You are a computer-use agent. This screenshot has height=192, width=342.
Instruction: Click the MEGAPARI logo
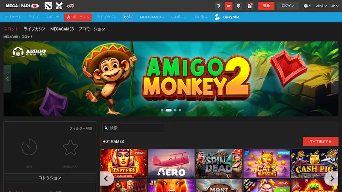22,6
